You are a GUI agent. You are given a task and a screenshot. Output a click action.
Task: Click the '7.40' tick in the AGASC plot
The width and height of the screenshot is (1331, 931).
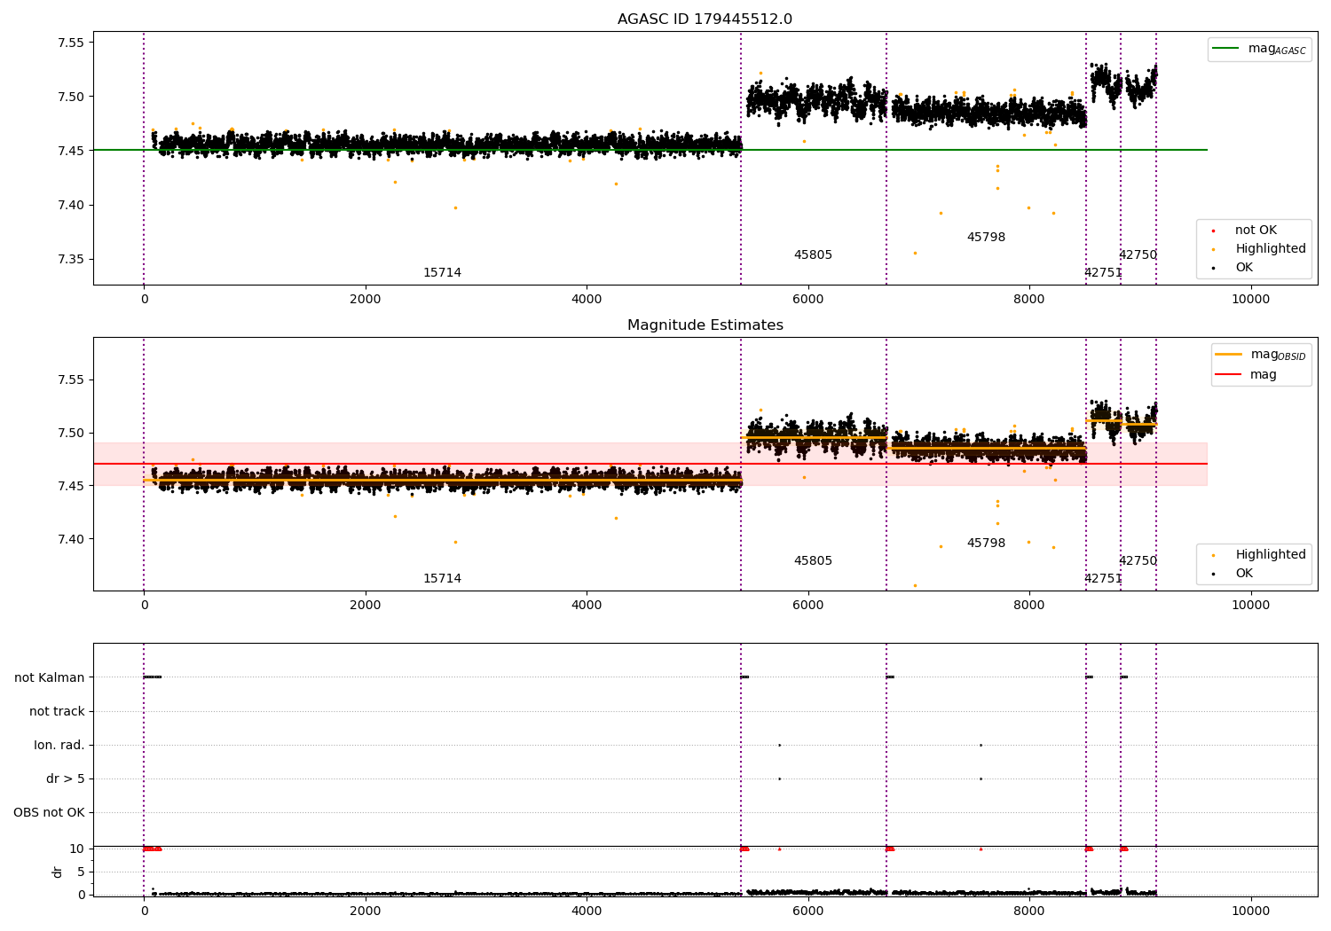[x=71, y=205]
